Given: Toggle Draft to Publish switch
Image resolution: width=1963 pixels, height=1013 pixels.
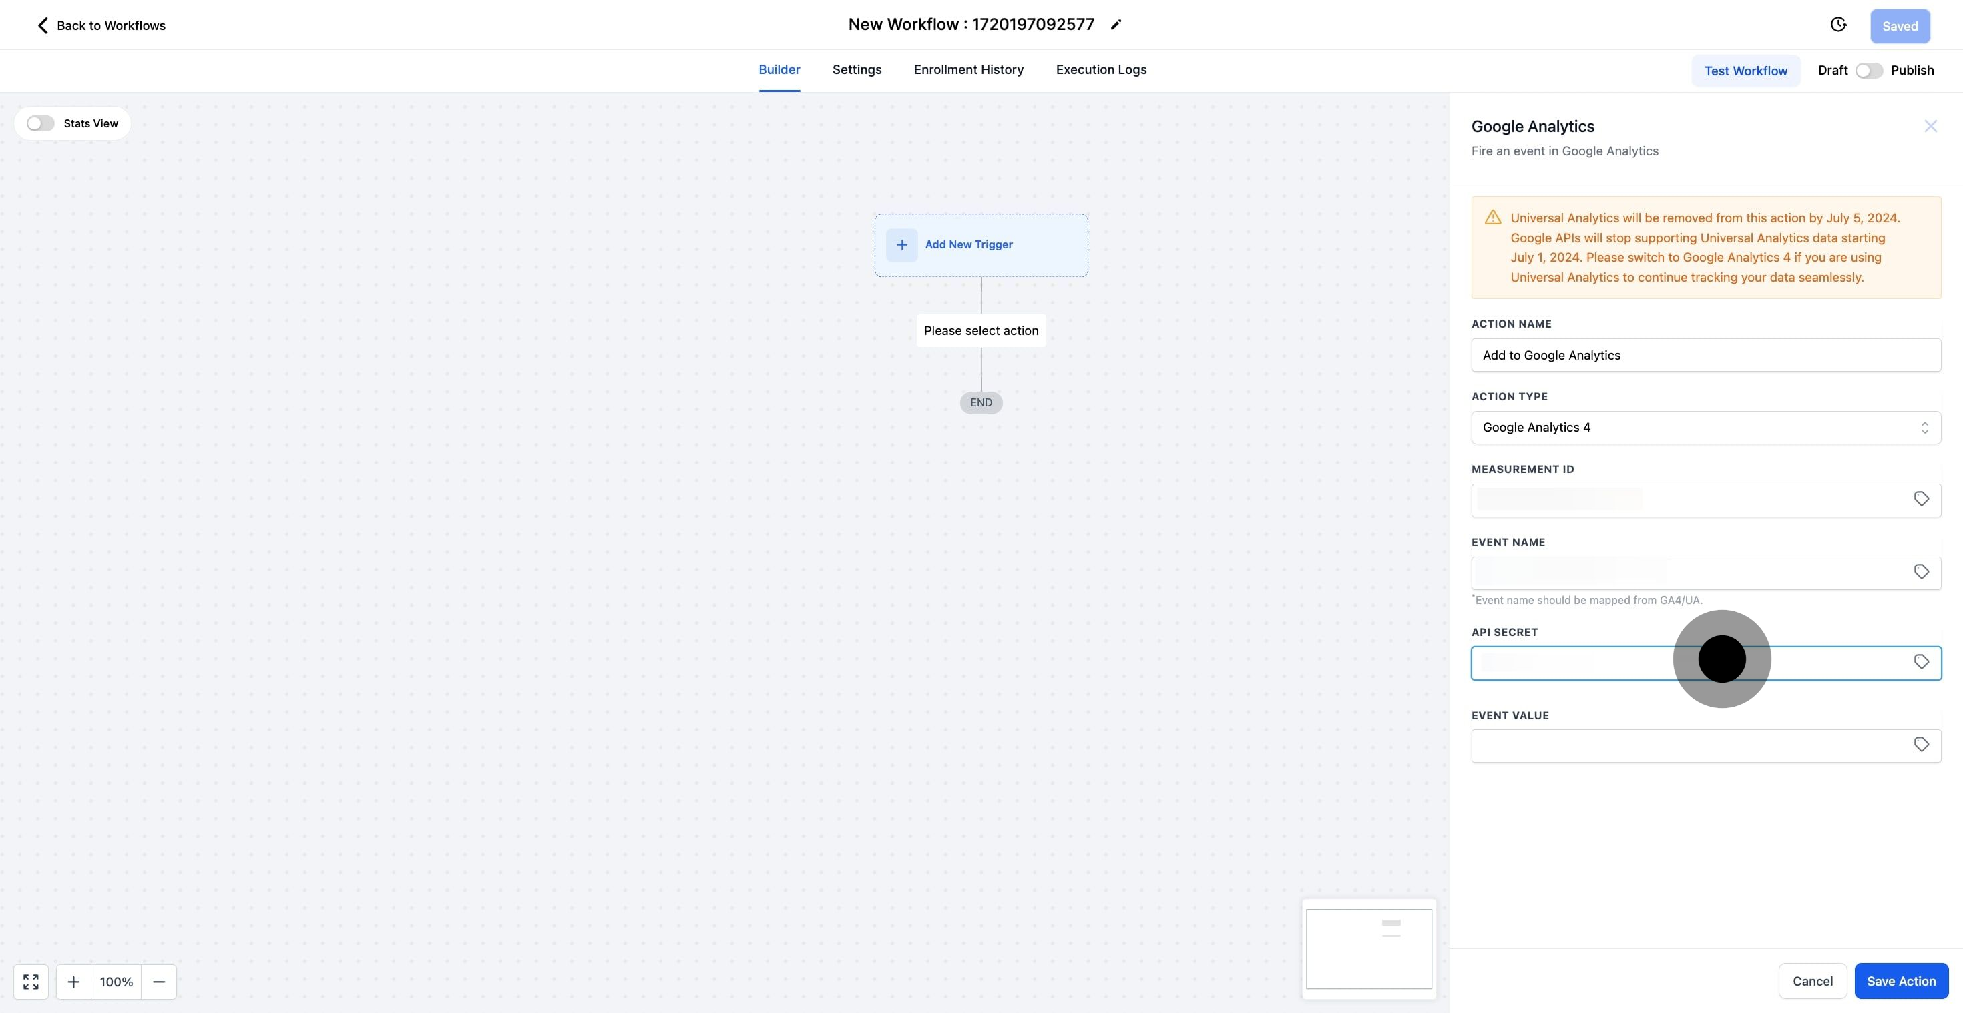Looking at the screenshot, I should [1868, 70].
